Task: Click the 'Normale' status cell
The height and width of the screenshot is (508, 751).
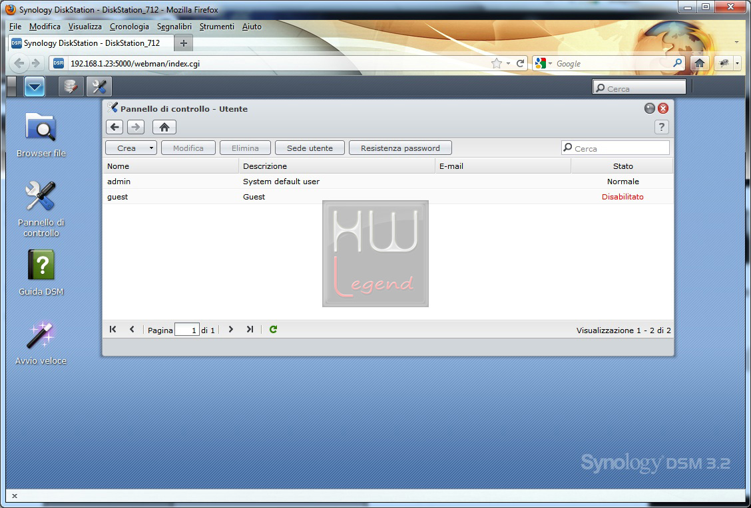Action: [x=623, y=182]
